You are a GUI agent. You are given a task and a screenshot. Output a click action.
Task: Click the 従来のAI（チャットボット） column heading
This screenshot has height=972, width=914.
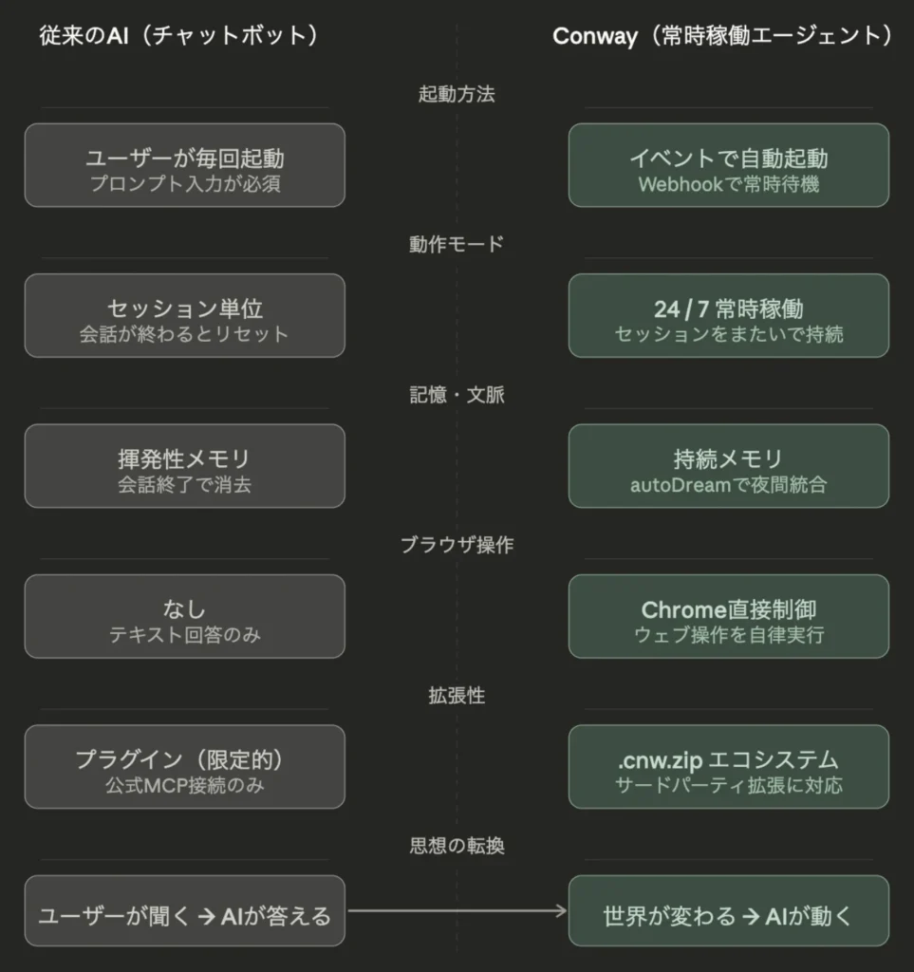click(x=178, y=36)
